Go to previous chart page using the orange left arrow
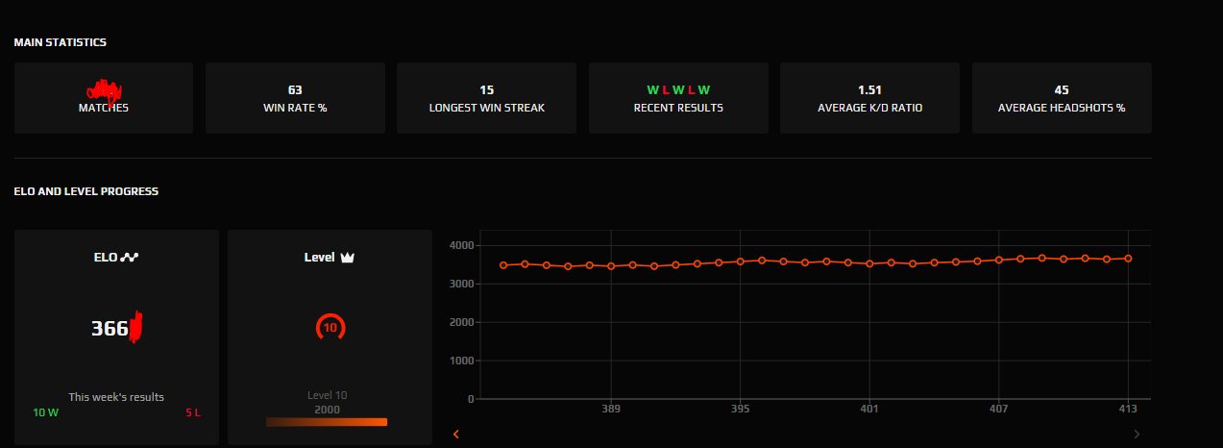This screenshot has height=448, width=1223. click(x=456, y=434)
